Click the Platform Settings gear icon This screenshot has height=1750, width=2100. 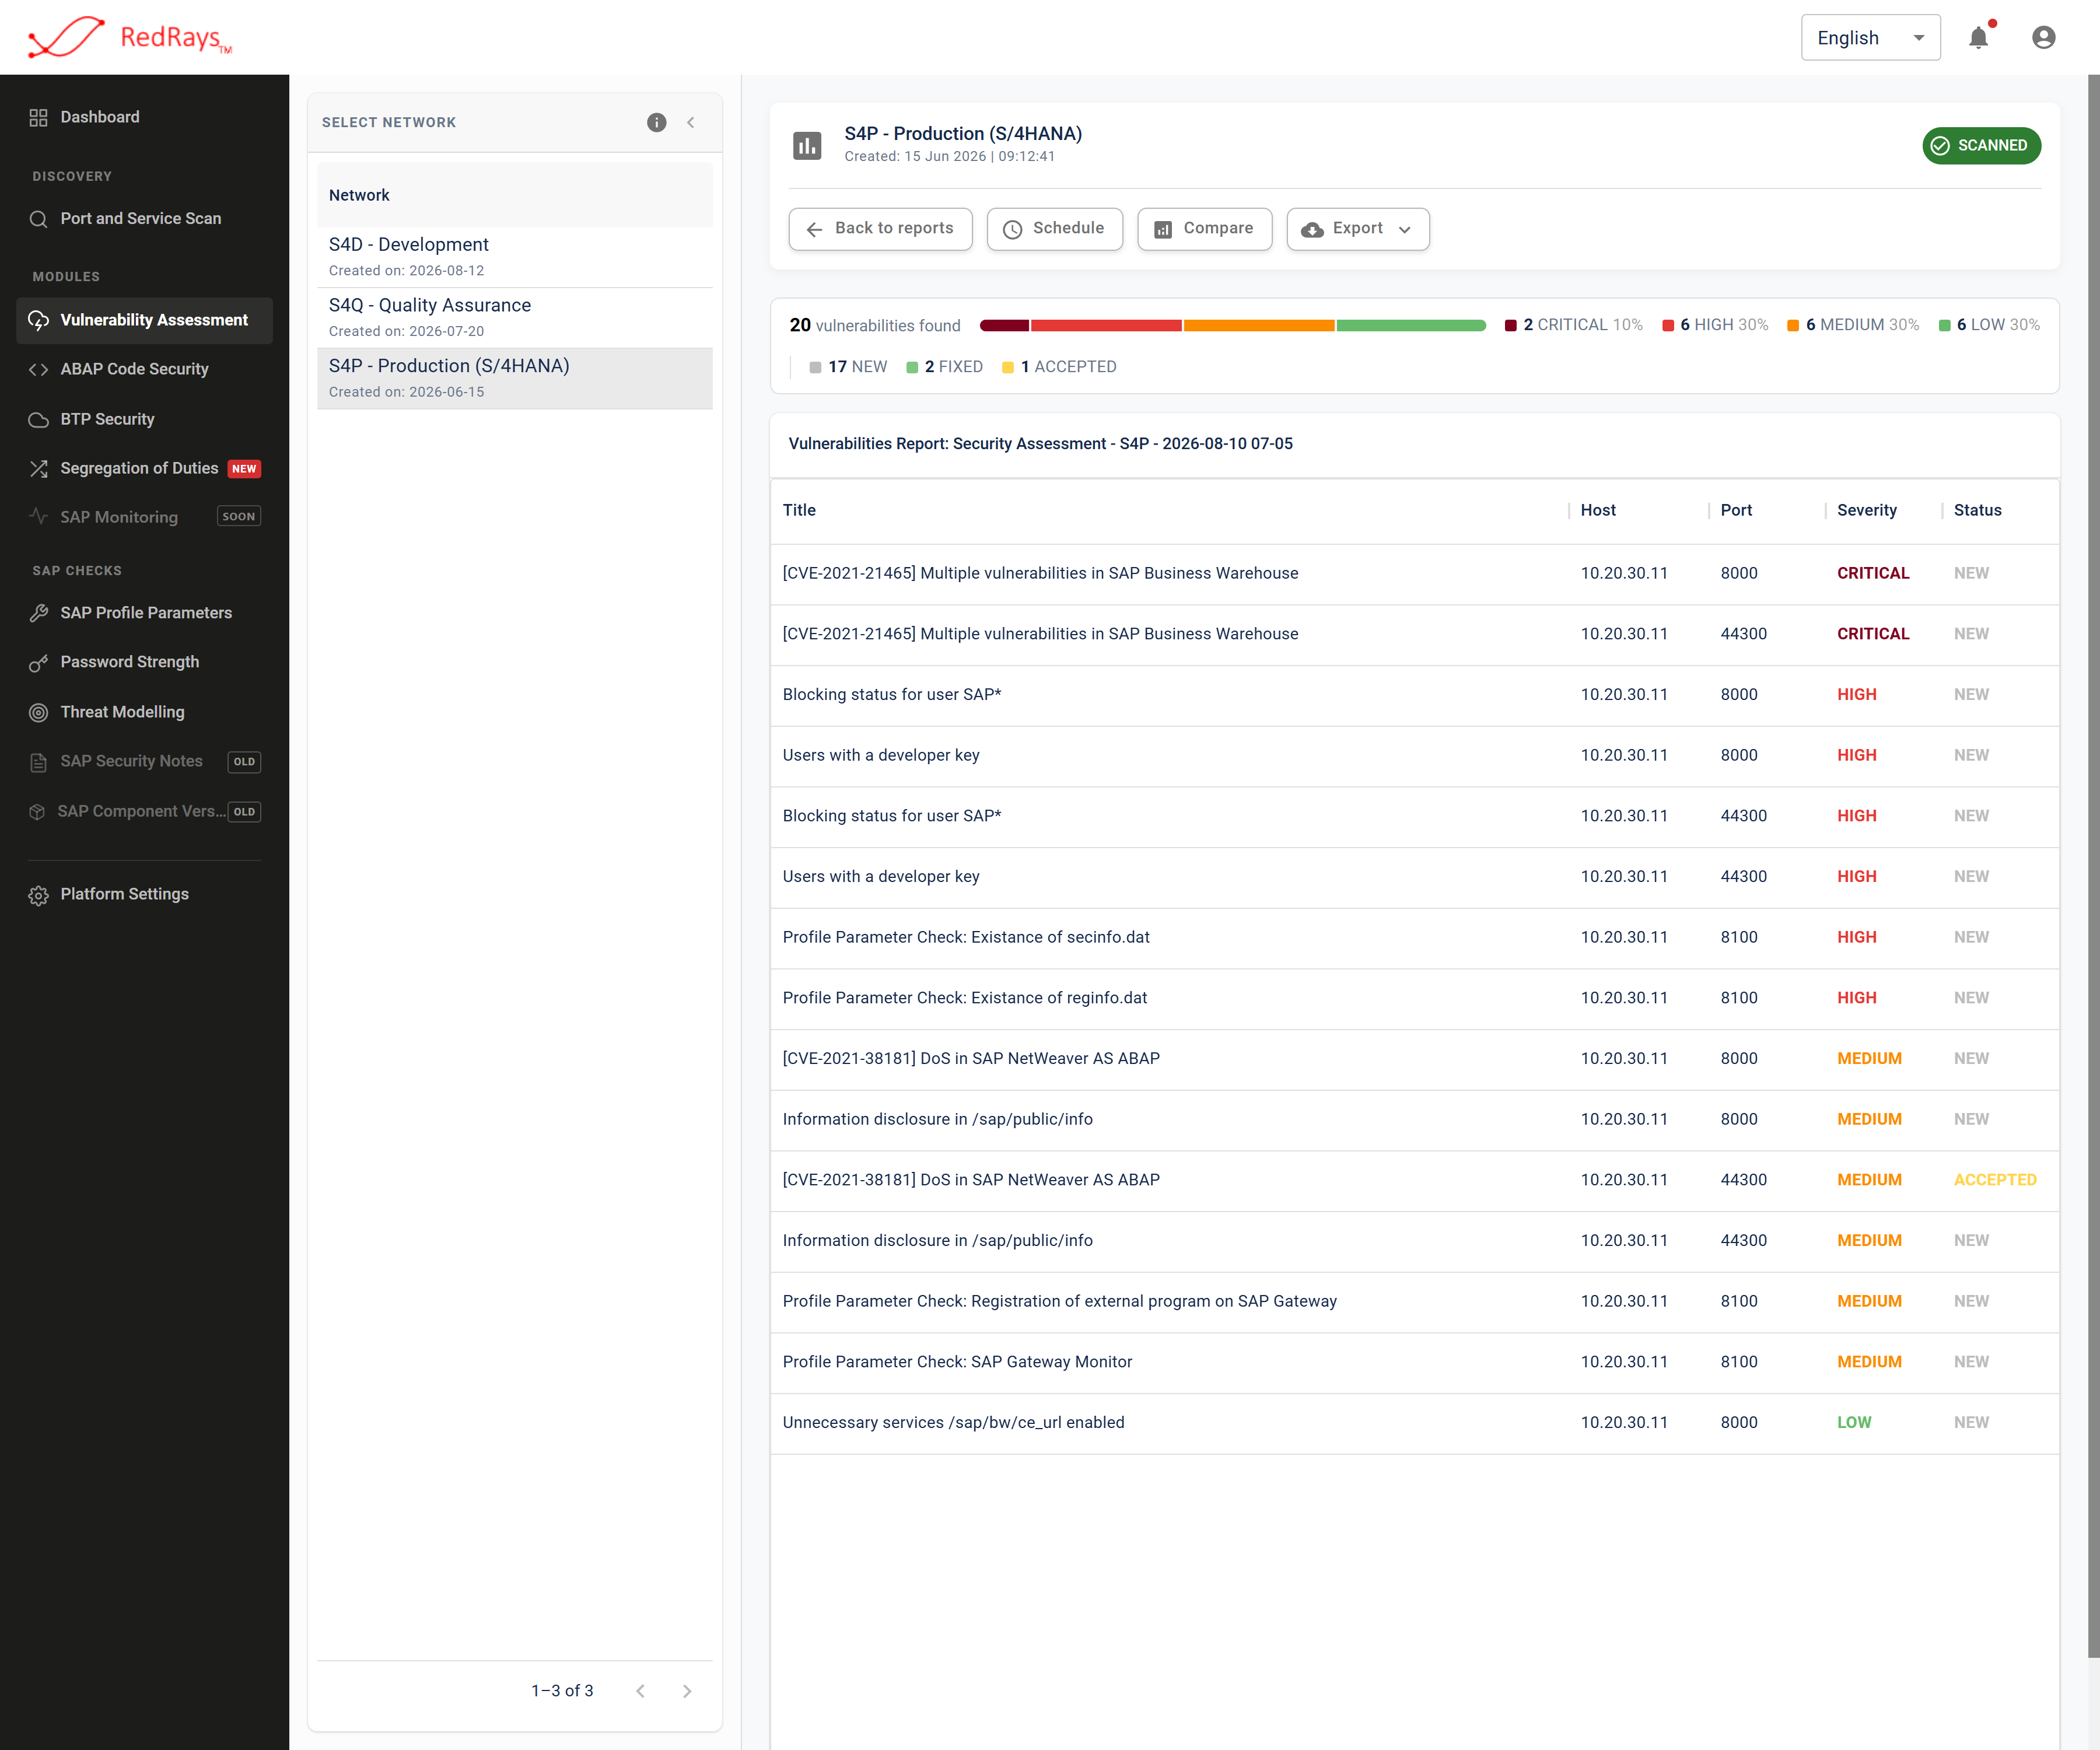(38, 895)
